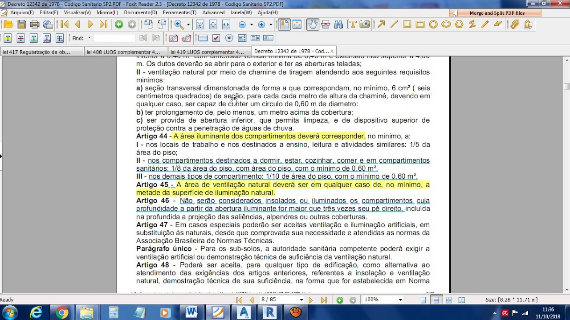Viewport: 570px width, 320px height.
Task: Click inside the Find text field
Action: coord(114,38)
